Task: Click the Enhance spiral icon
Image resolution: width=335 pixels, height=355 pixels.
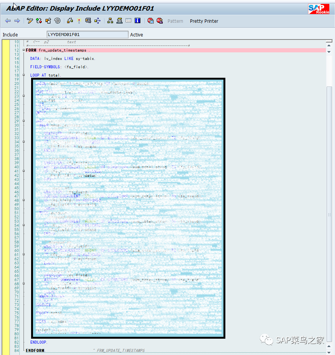Action: [x=58, y=21]
